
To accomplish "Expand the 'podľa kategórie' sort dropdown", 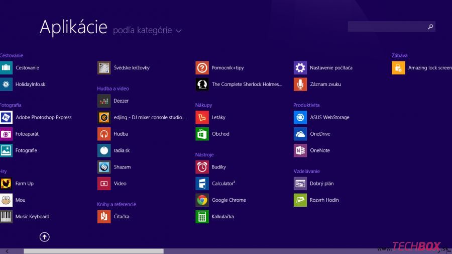I will 147,30.
